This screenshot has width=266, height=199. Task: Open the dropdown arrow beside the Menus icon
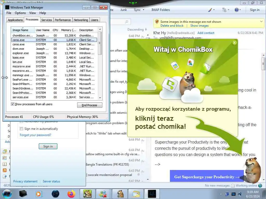pos(229,10)
